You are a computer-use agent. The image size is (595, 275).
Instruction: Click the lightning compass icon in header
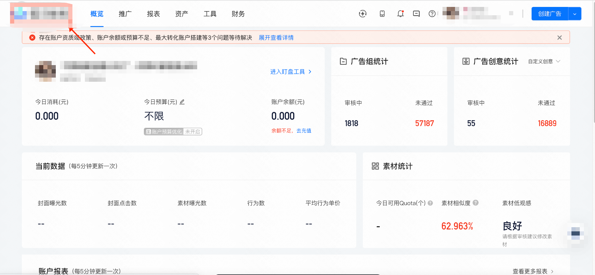point(362,14)
